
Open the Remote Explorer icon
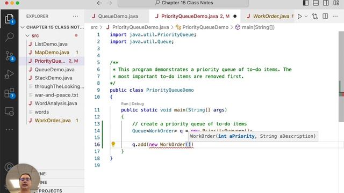tap(9, 112)
